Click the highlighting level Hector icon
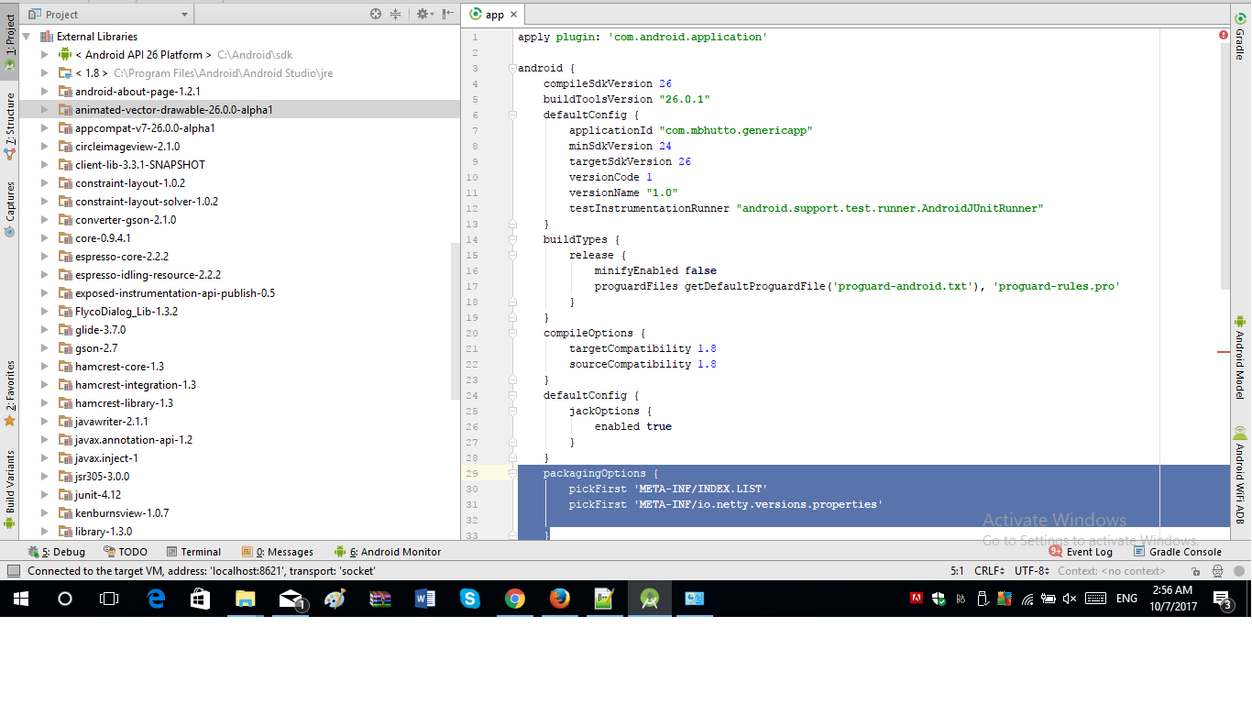1252x704 pixels. 1217,571
